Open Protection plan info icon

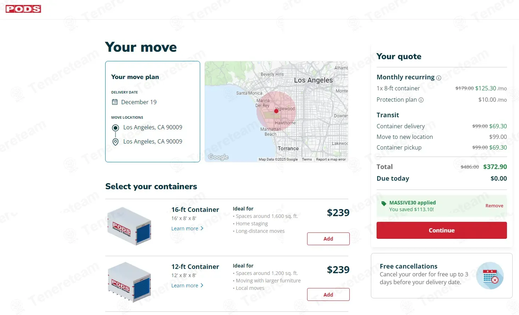421,100
